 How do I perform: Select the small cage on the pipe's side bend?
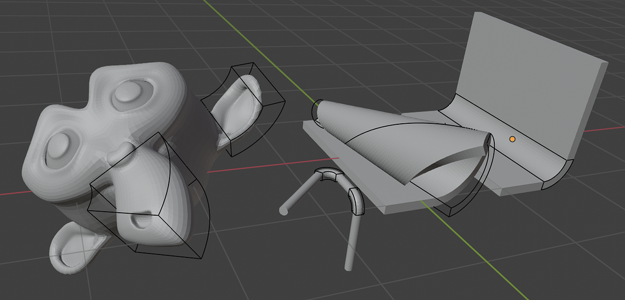click(356, 201)
